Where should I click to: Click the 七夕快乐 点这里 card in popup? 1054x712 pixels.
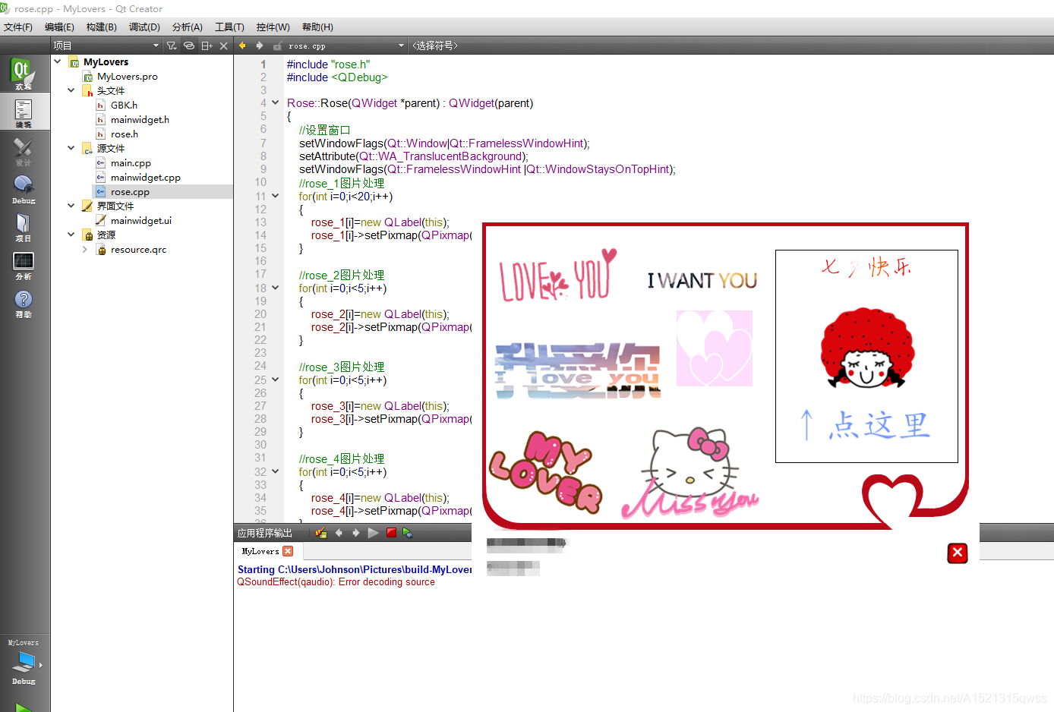tap(866, 356)
